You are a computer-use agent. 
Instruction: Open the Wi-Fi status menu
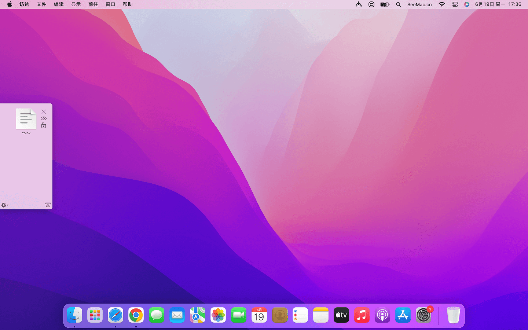pyautogui.click(x=442, y=4)
